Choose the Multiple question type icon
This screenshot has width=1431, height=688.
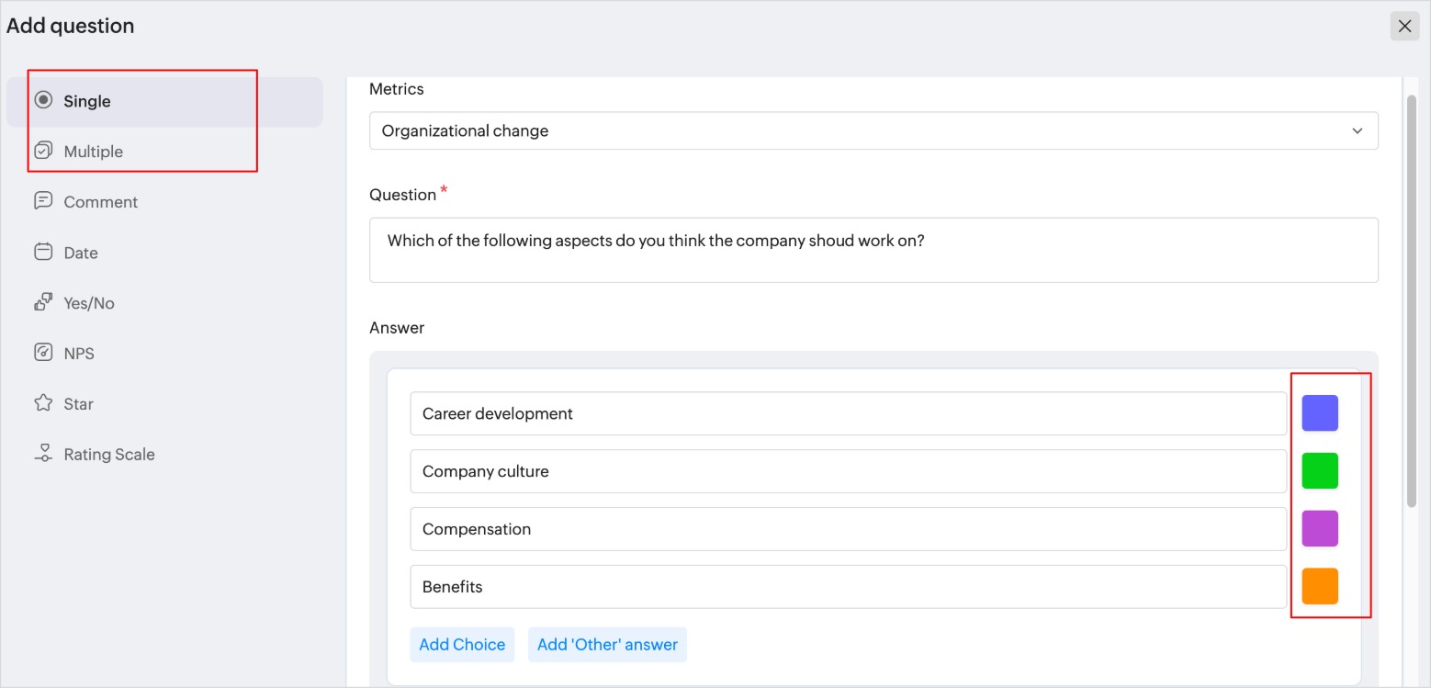click(x=43, y=152)
